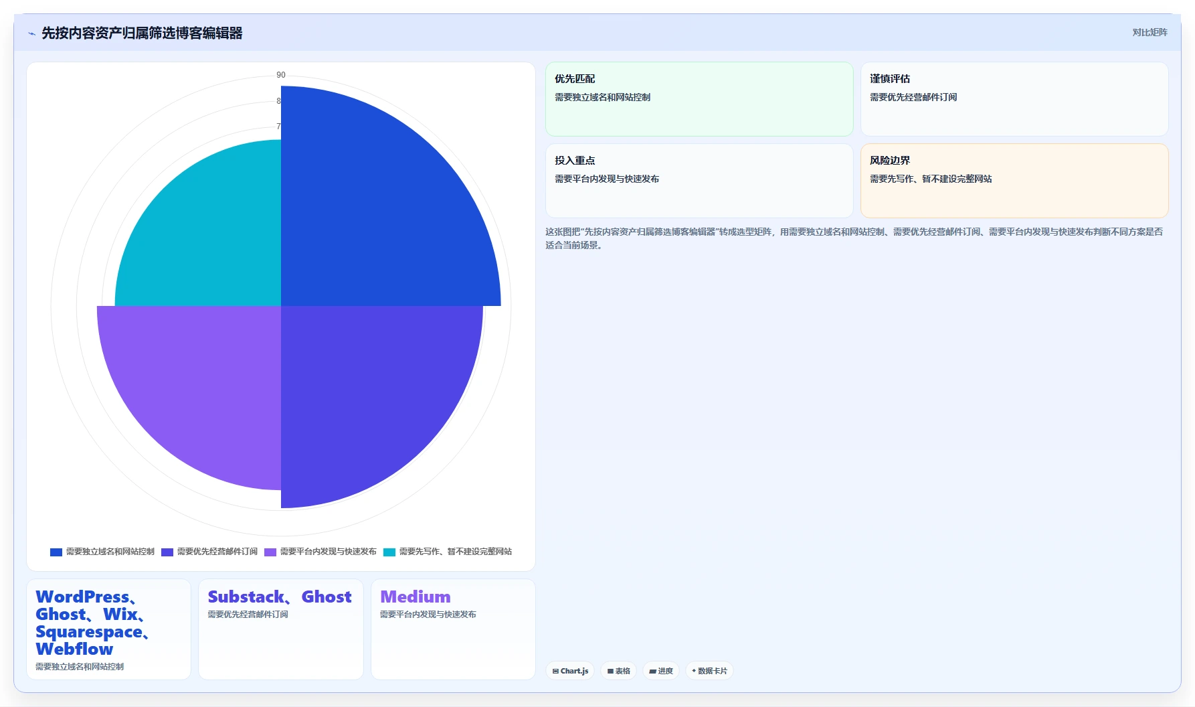Click the 表格 tag chip
This screenshot has height=707, width=1195.
coord(618,671)
